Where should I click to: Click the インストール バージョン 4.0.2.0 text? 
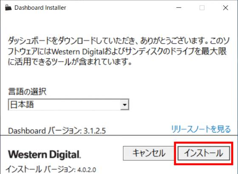click(51, 169)
